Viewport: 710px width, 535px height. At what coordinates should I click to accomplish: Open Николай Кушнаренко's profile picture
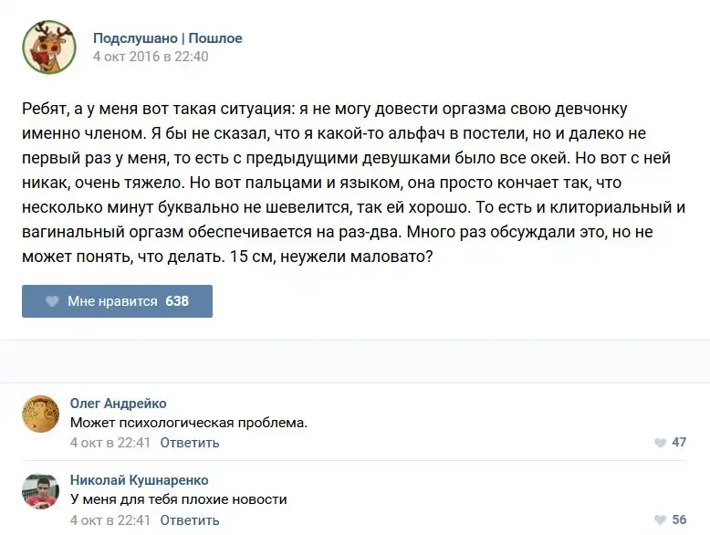pyautogui.click(x=41, y=491)
